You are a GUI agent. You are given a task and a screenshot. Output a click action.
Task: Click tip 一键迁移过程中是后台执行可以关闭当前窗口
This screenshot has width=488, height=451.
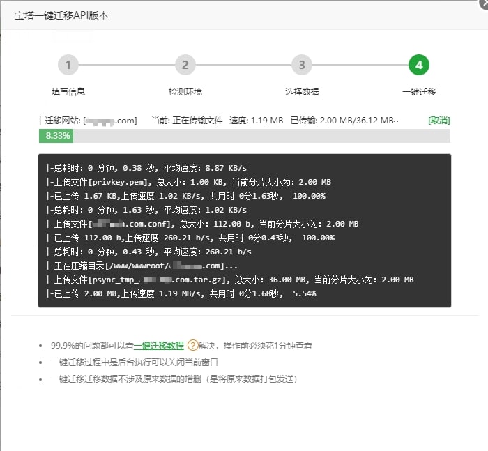[134, 362]
